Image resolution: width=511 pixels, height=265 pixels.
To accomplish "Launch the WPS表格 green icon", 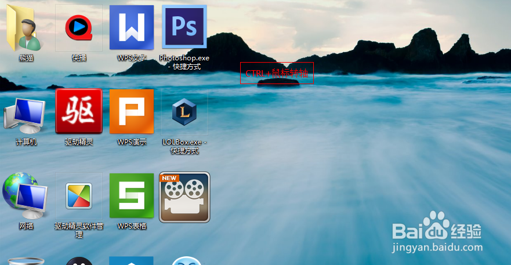I will click(132, 195).
